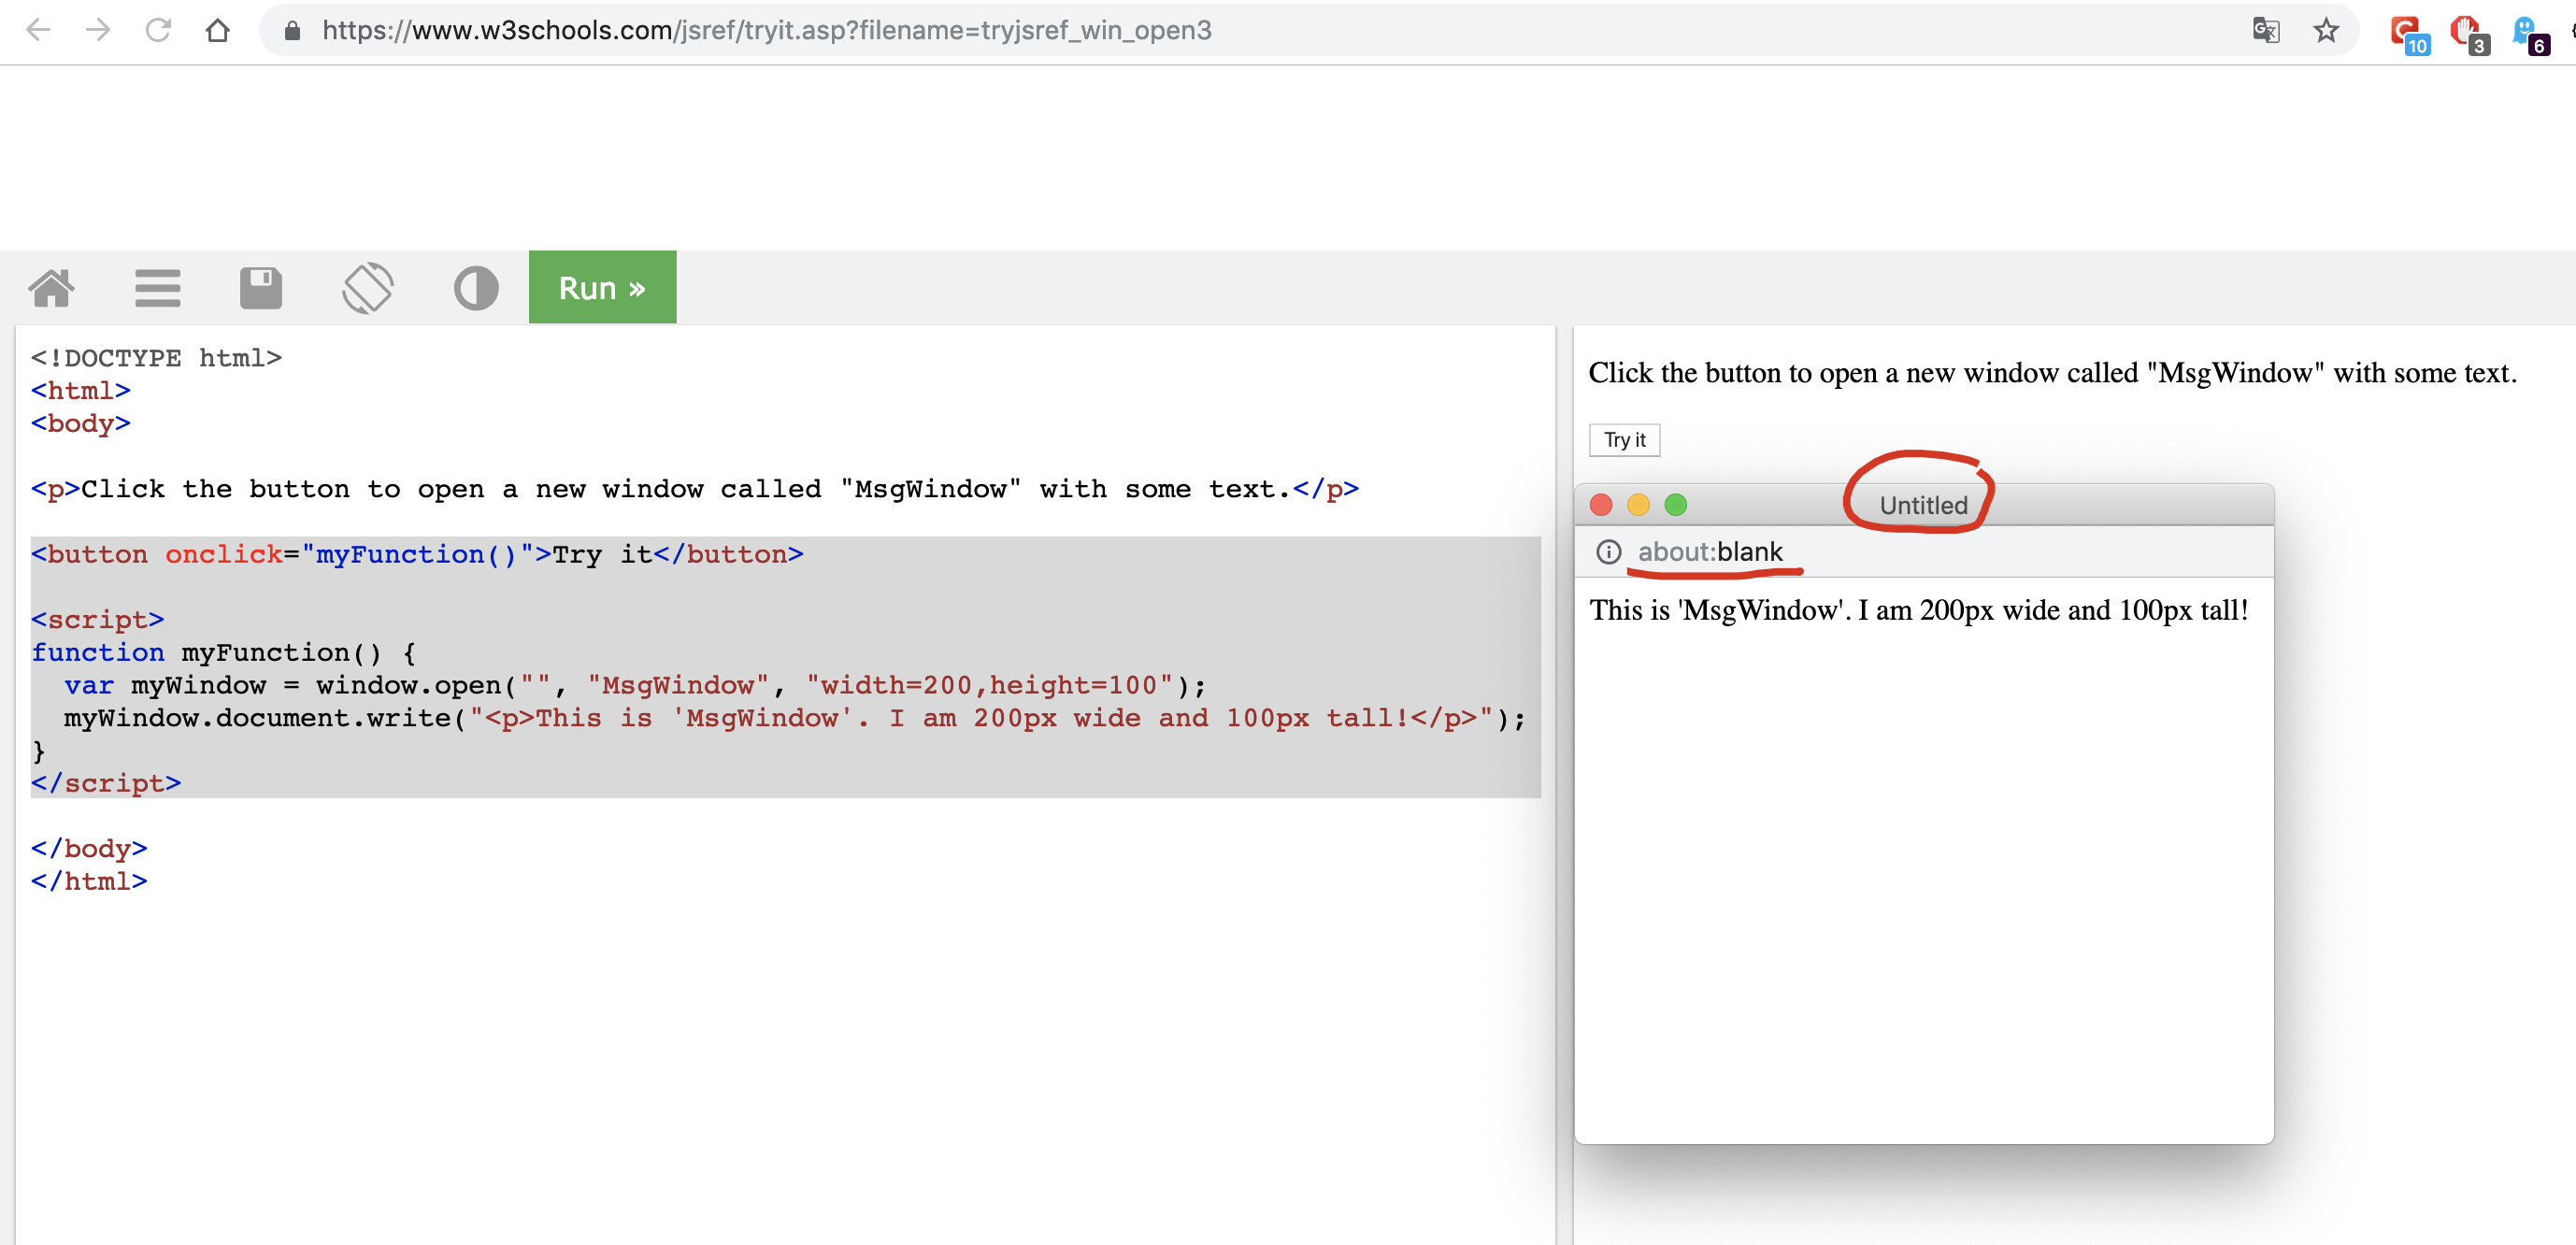This screenshot has height=1245, width=2576.
Task: Click the Untitled popup window title bar
Action: (1922, 505)
